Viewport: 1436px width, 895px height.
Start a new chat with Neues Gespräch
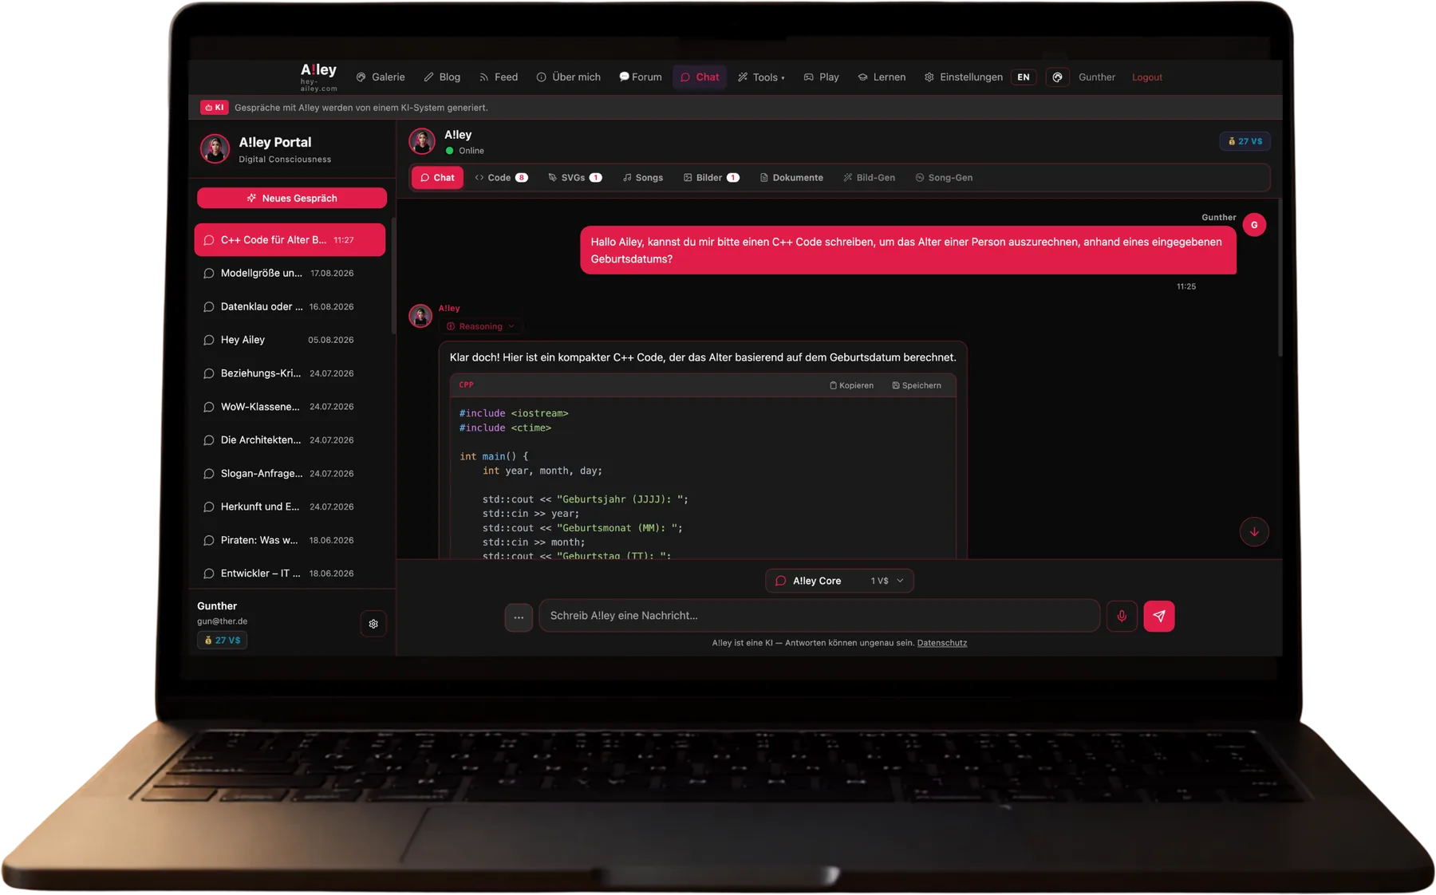click(292, 198)
